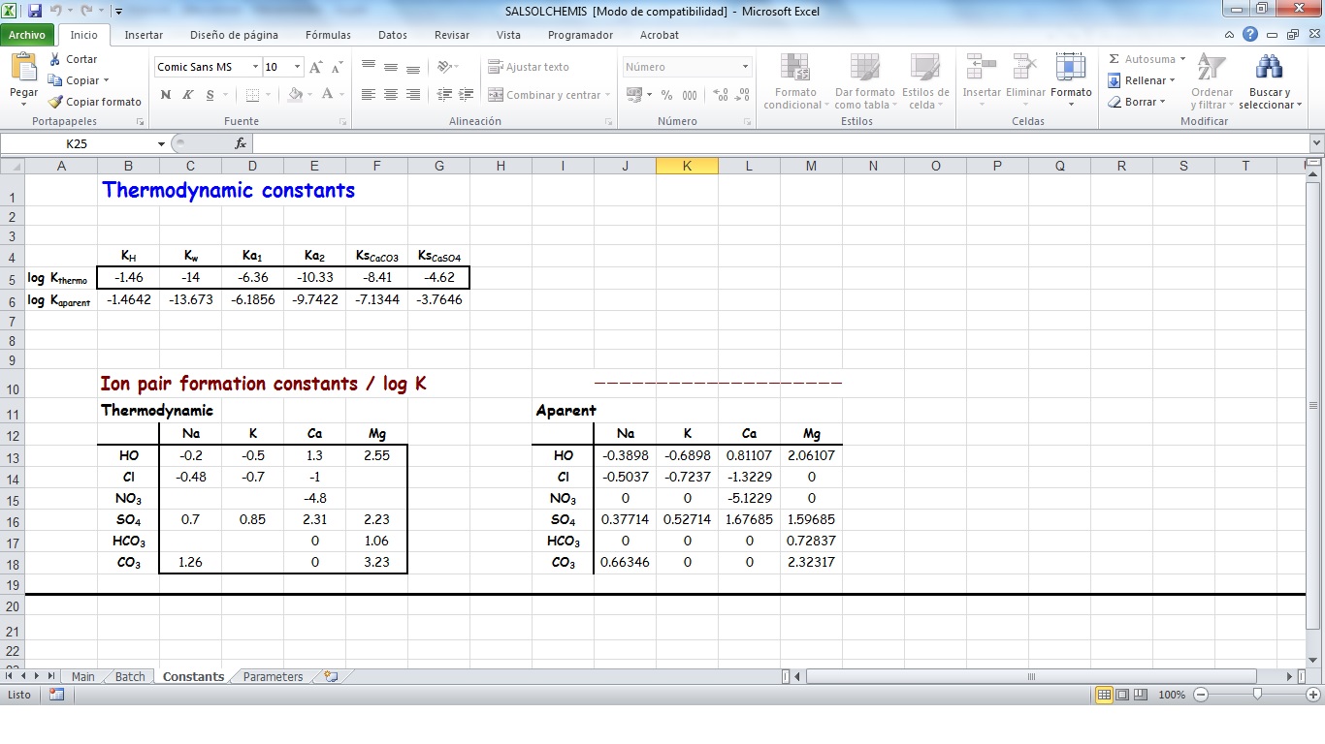Click the zoom slider handle
Viewport: 1325px width, 744px height.
pyautogui.click(x=1257, y=695)
